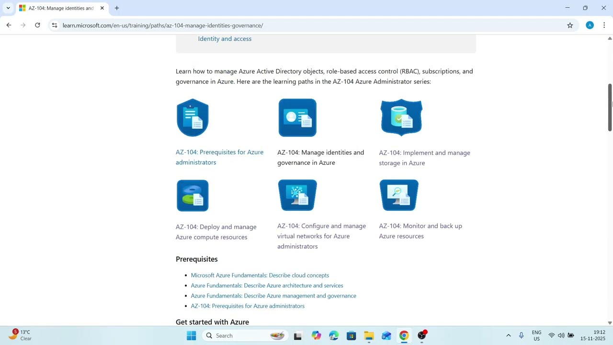Open Microsoft Edge from the taskbar
The image size is (613, 345).
click(334, 335)
